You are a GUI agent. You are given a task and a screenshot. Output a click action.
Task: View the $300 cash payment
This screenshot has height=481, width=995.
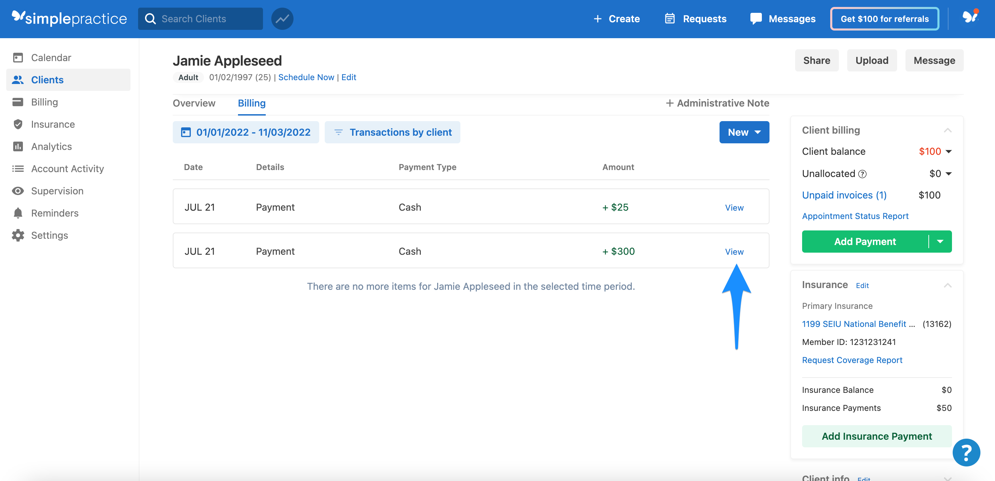(x=734, y=252)
